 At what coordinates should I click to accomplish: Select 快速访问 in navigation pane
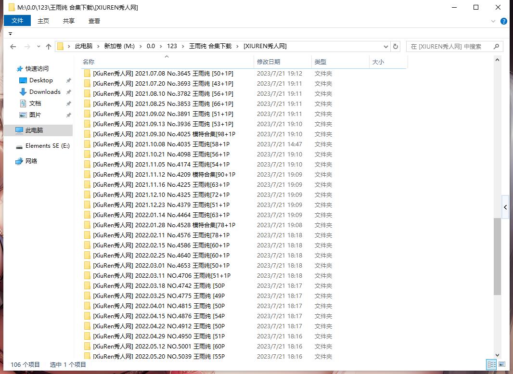[37, 69]
